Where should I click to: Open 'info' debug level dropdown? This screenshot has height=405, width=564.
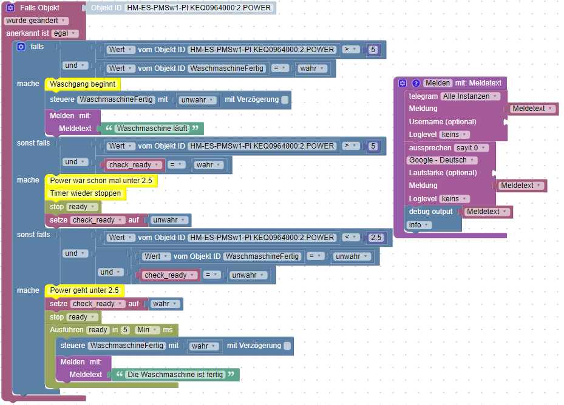pos(418,225)
